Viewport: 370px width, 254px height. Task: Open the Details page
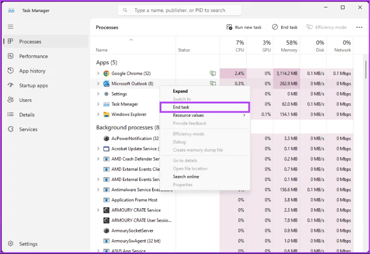(45, 115)
